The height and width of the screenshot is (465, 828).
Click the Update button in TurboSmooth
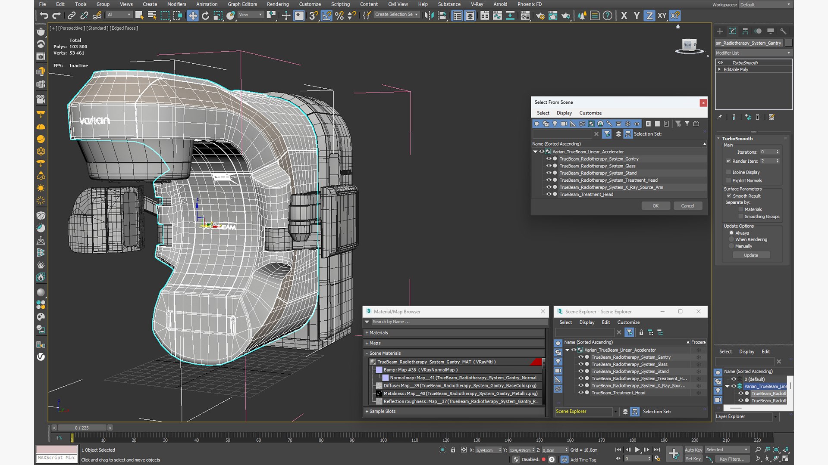pos(751,255)
